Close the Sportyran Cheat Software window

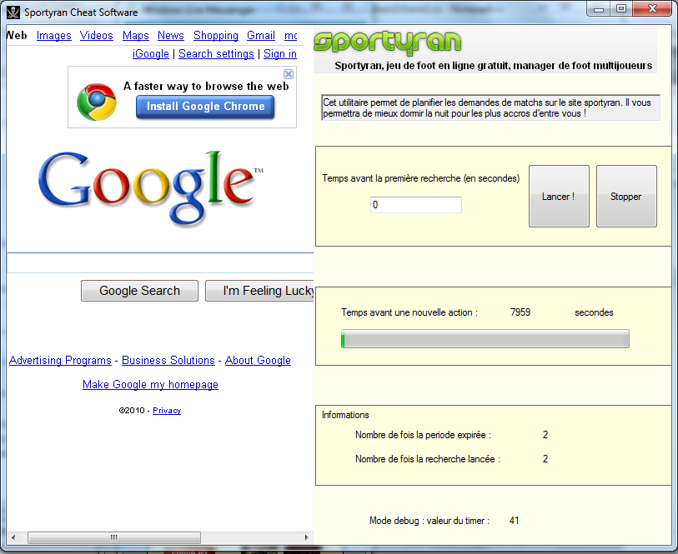[x=653, y=8]
